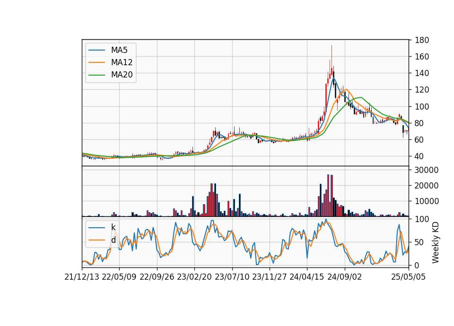The height and width of the screenshot is (326, 454).
Task: Click the orange d legend line sample
Action: point(96,240)
